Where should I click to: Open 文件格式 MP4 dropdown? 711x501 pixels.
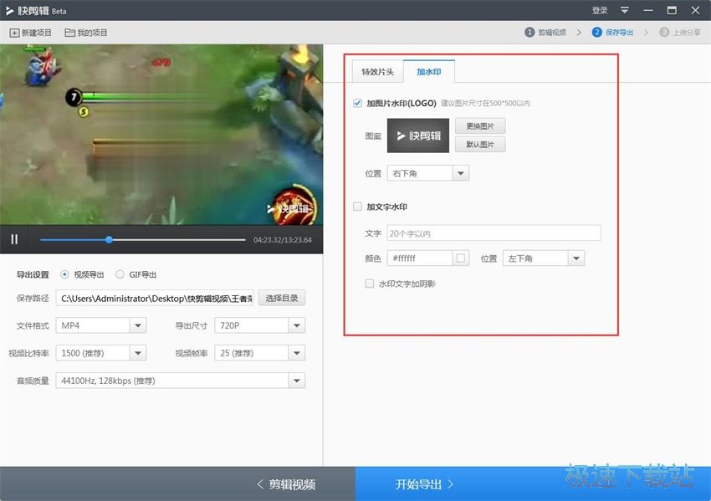(x=101, y=325)
